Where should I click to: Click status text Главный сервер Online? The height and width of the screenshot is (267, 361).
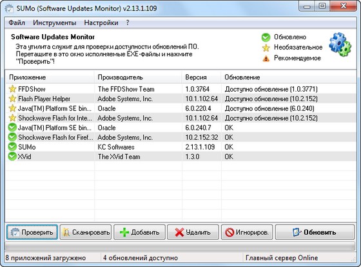(282, 258)
